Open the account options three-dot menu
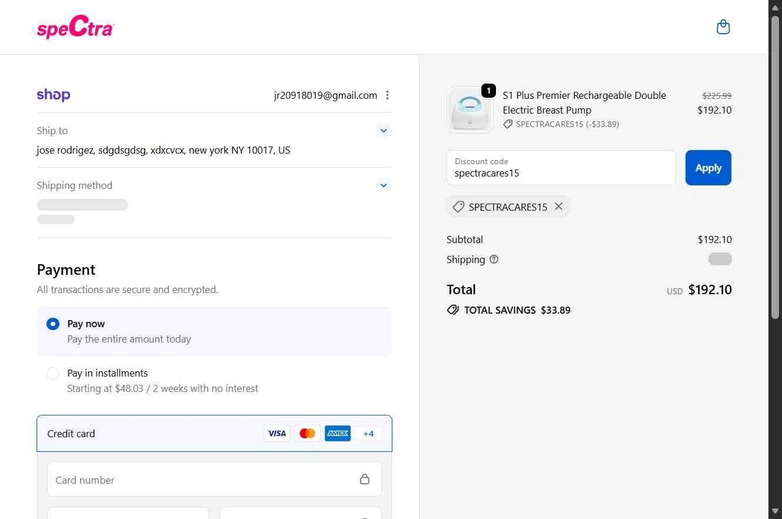782x519 pixels. (387, 95)
